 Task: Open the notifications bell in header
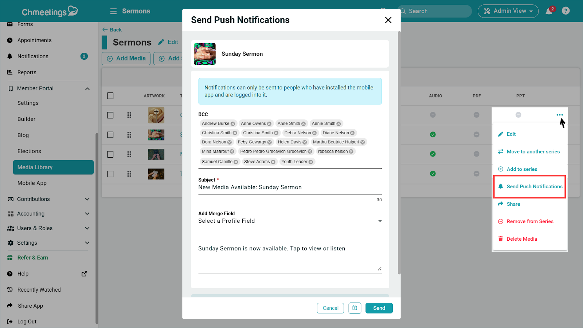pos(549,11)
